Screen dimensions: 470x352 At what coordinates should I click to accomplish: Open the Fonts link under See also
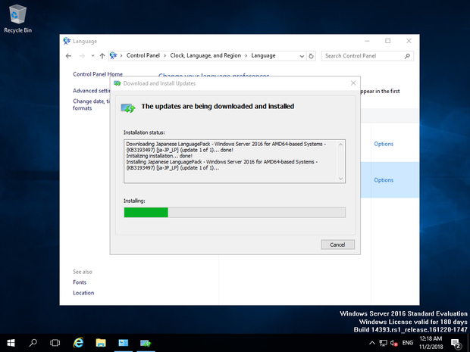click(x=80, y=282)
